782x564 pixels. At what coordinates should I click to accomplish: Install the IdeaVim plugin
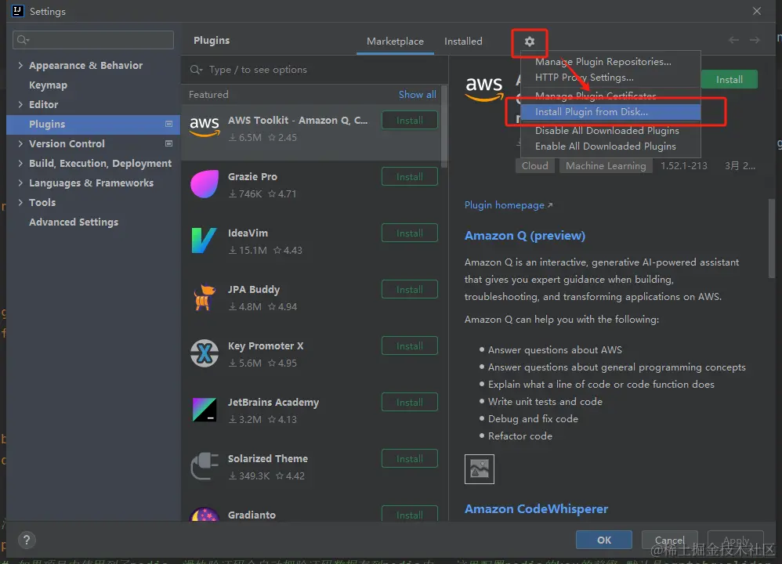pos(410,233)
